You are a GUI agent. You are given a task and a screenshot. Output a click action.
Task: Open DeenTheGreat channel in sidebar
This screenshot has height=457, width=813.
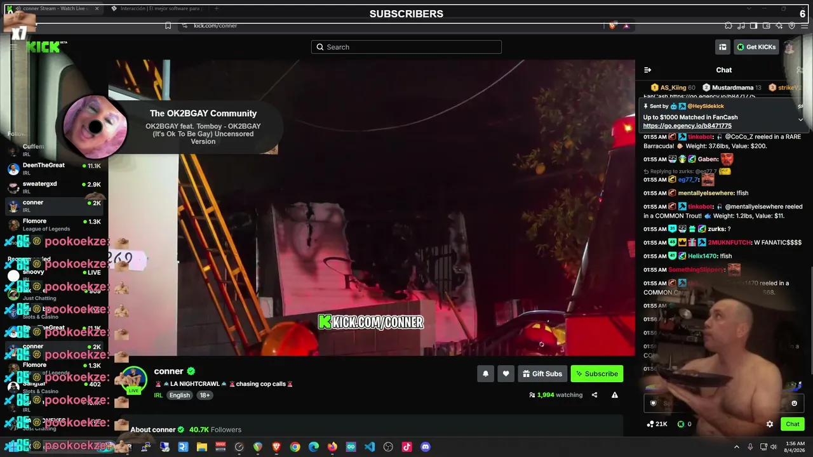[54, 169]
